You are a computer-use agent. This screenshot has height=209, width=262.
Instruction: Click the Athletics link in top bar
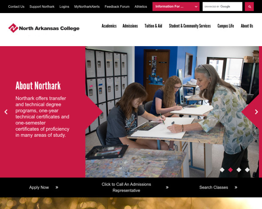(141, 7)
